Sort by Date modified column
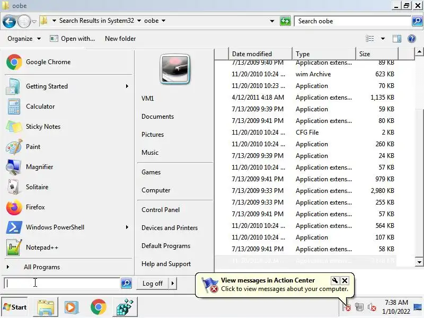 point(260,54)
